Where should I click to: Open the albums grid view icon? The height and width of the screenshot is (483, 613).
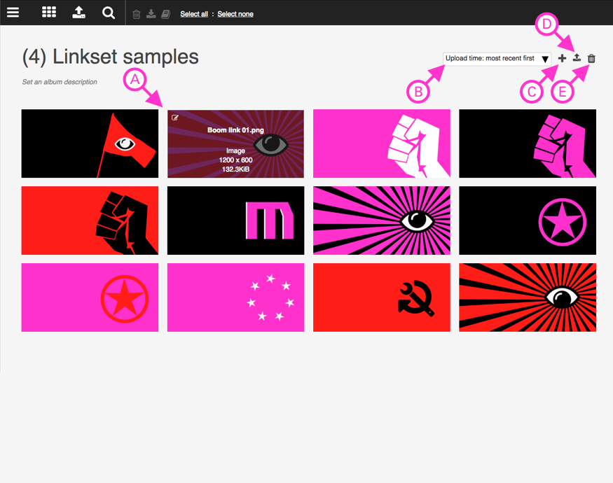(x=49, y=12)
